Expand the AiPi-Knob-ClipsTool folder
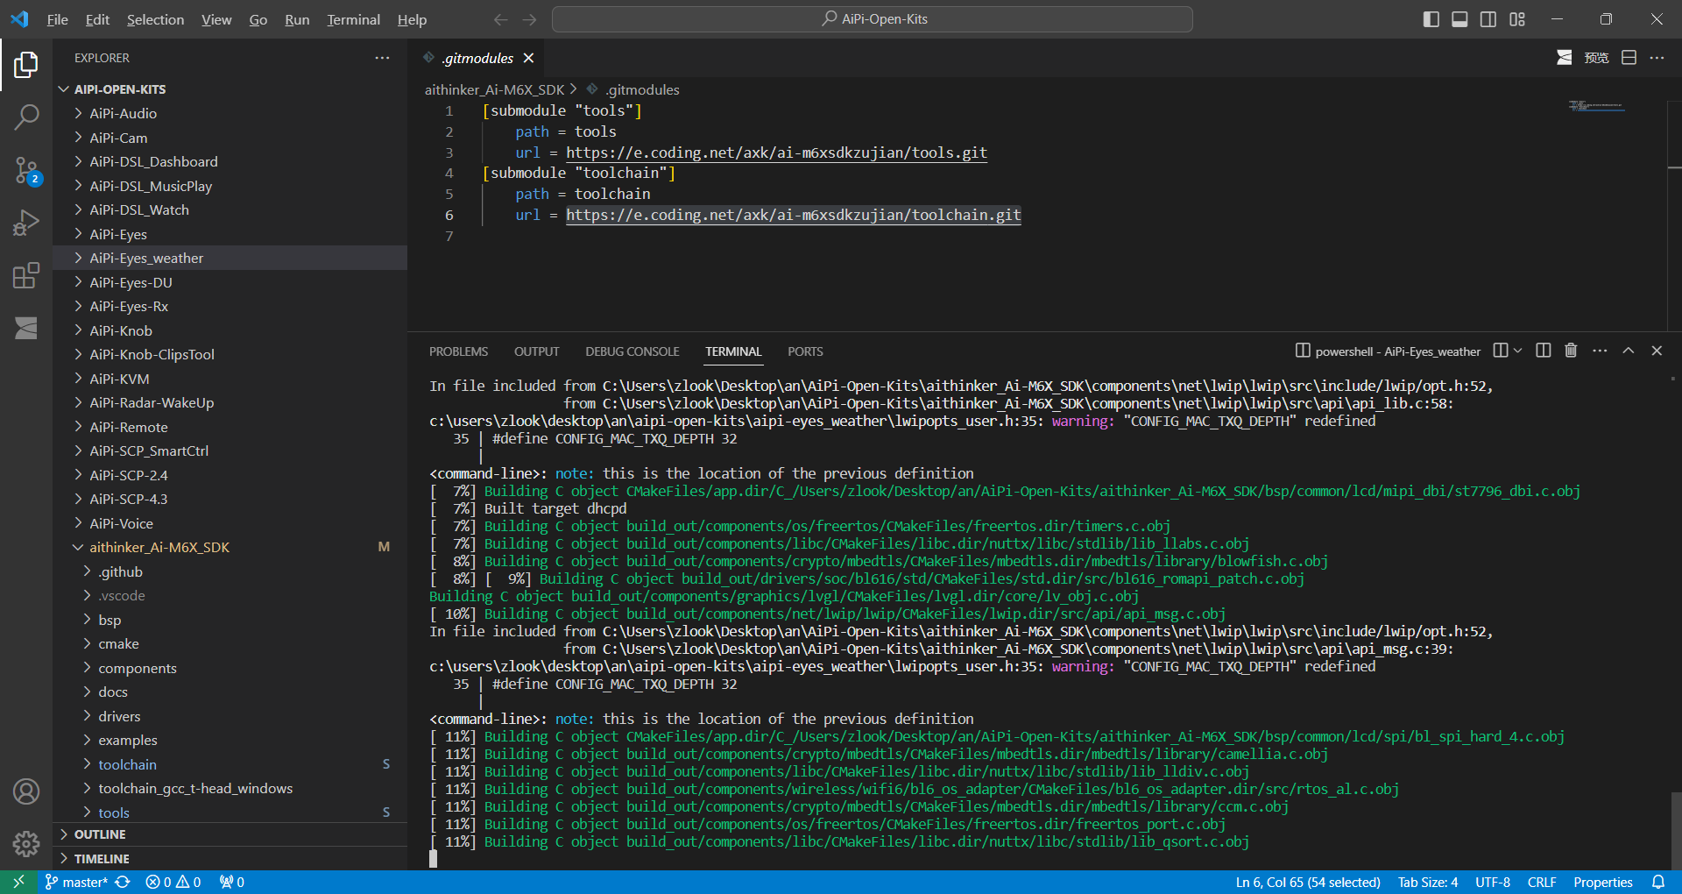 point(230,355)
